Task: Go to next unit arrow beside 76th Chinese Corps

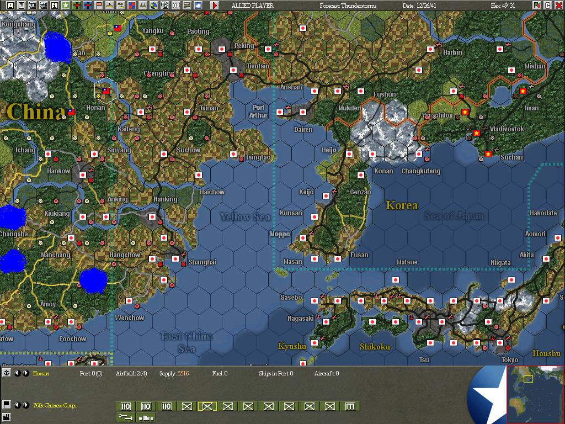Action: coord(25,405)
